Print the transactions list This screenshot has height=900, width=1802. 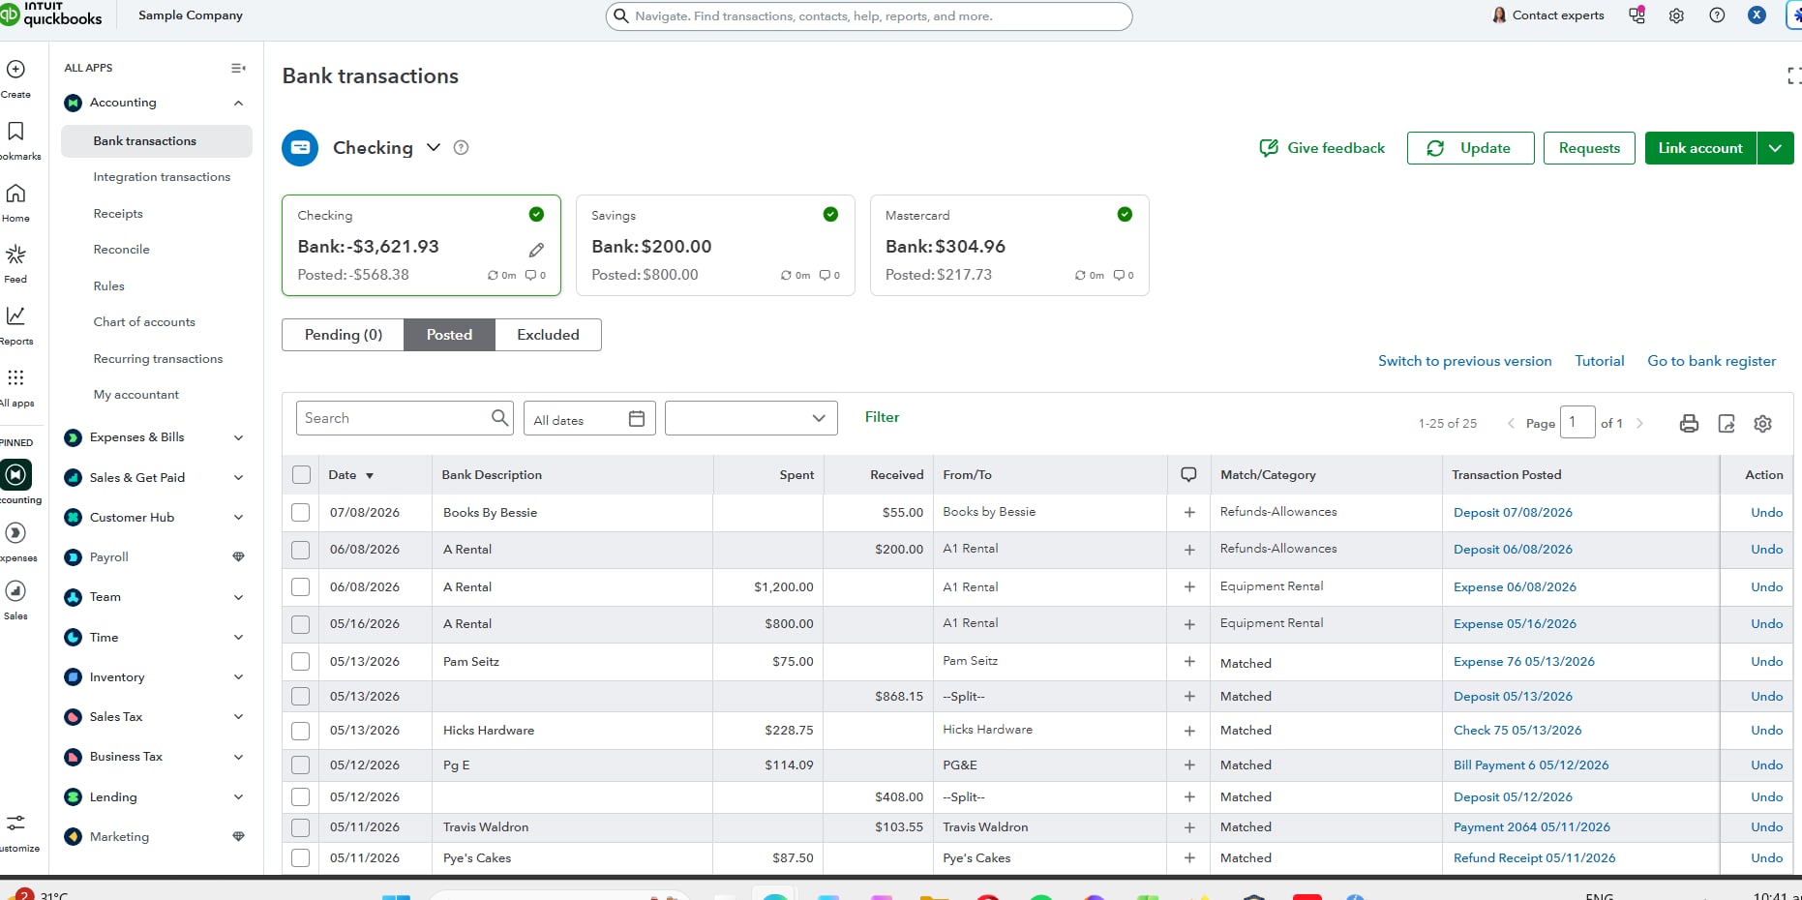tap(1689, 423)
